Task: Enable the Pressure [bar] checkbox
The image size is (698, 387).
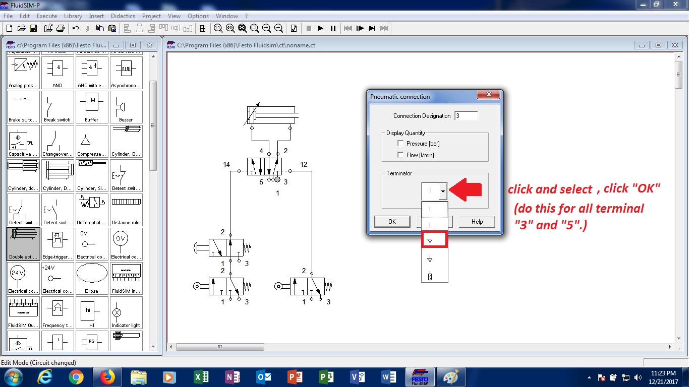Action: tap(401, 144)
